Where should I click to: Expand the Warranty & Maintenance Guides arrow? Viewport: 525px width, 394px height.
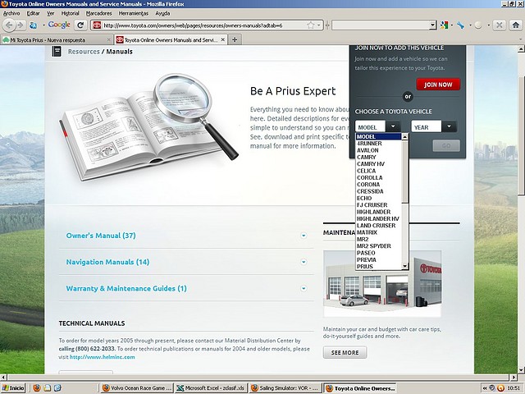(304, 288)
